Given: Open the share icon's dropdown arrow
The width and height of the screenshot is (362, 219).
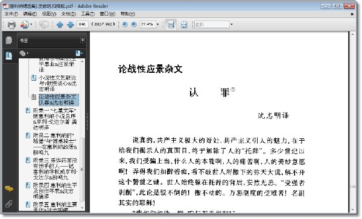Looking at the screenshot, I should (x=31, y=25).
